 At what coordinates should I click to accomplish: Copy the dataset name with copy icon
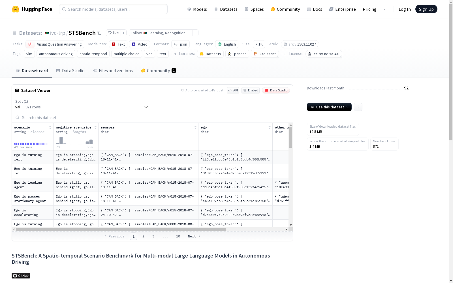click(99, 33)
